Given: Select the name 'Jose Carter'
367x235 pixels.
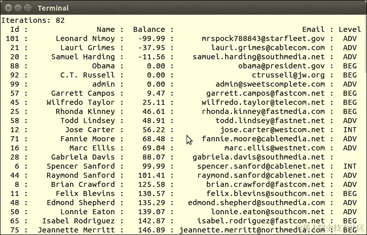Looking at the screenshot, I should pos(90,130).
